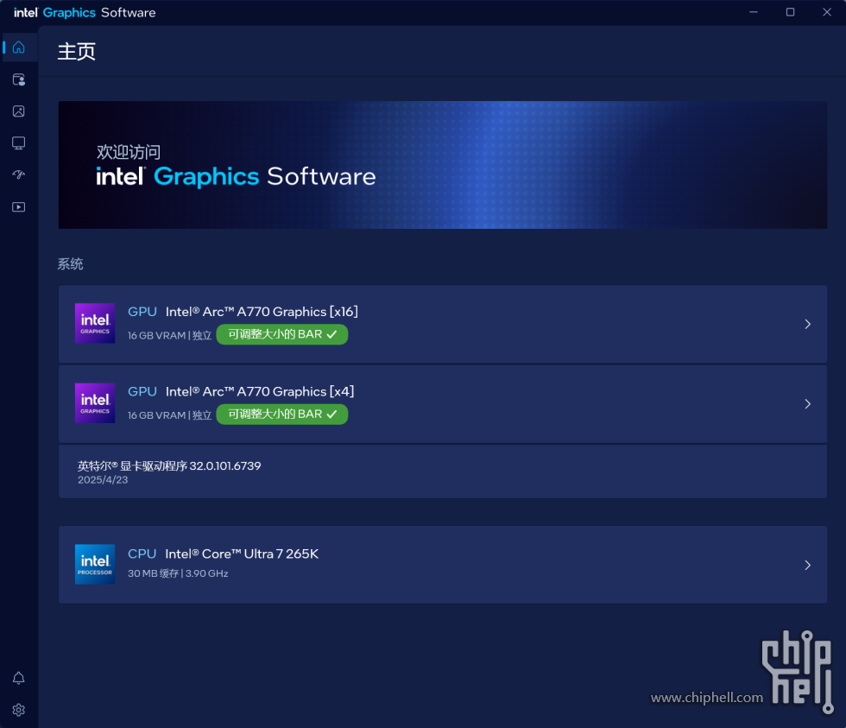846x728 pixels.
Task: Open the Performance gauge sidebar icon
Action: click(19, 174)
